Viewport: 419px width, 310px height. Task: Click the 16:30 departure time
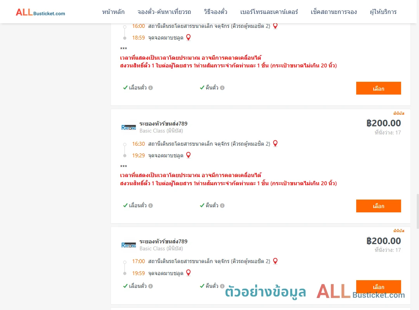(139, 144)
